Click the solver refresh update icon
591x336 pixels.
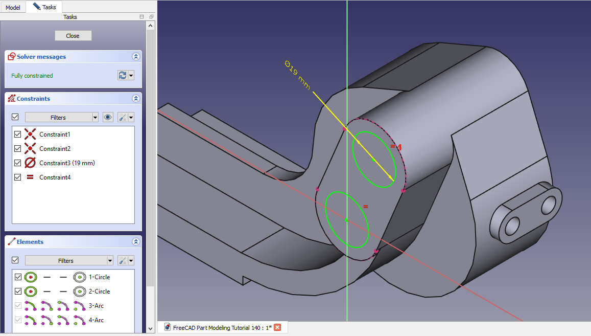tap(122, 76)
